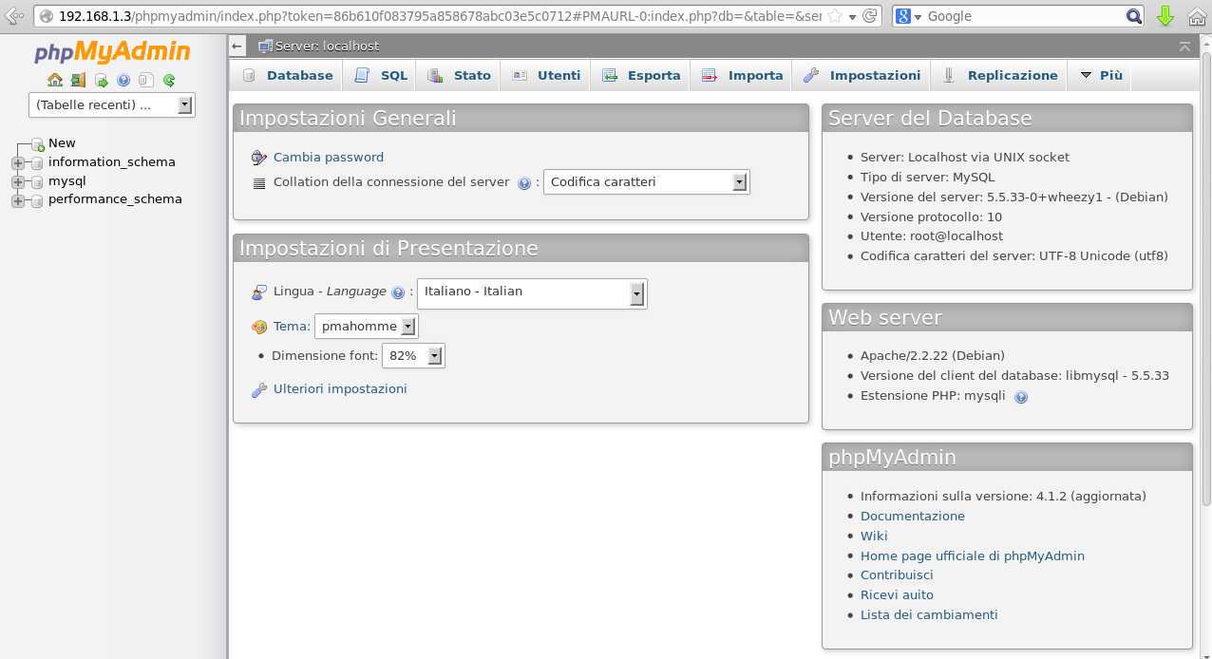Open the Importa tab
Image resolution: width=1212 pixels, height=659 pixels.
[743, 75]
